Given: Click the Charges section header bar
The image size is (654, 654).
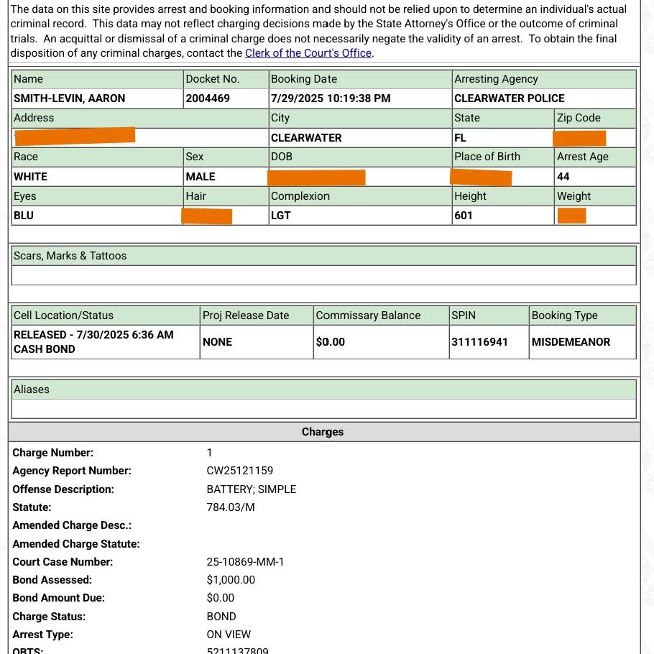Looking at the screenshot, I should [x=323, y=432].
